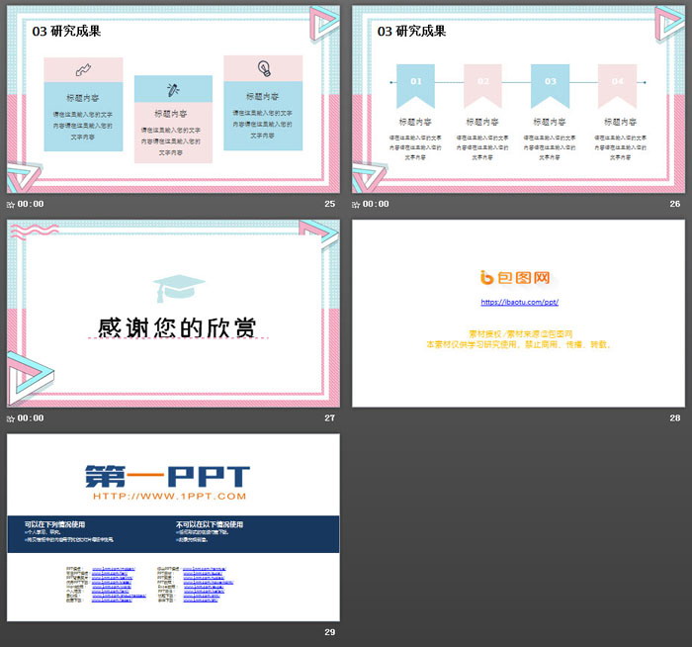Click the transition star icon under slide 25
Image resolution: width=692 pixels, height=647 pixels.
tap(11, 205)
